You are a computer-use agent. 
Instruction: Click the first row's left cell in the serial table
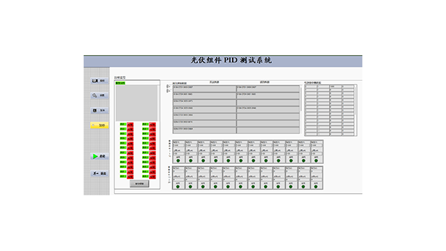[204, 89]
